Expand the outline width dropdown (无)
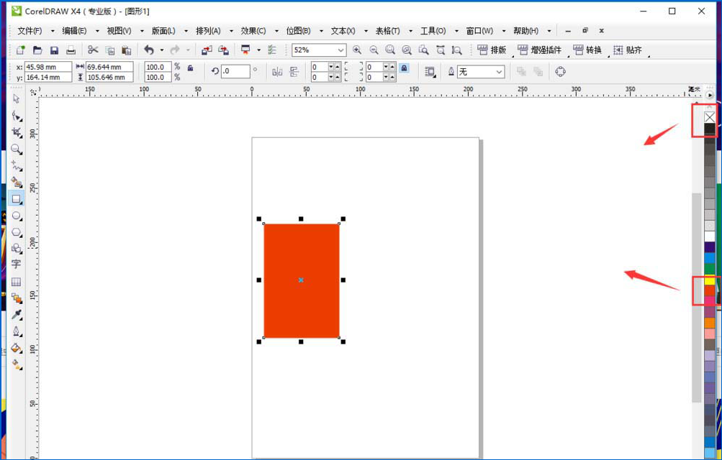Viewport: 722px width, 460px height. click(x=499, y=72)
